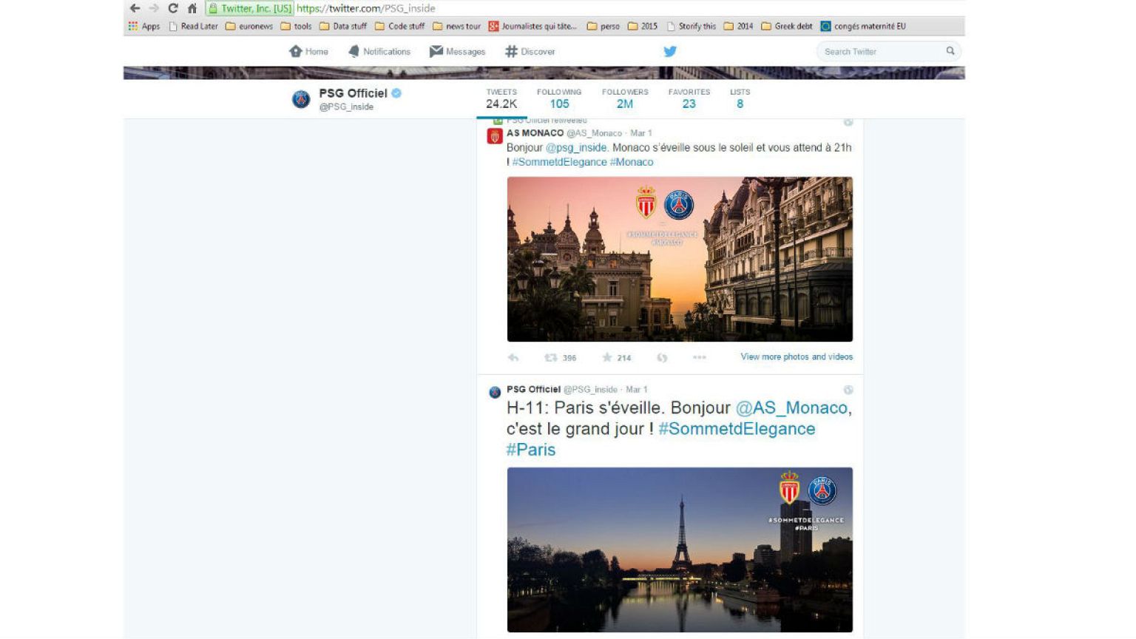Reload the page with refresh icon

pyautogui.click(x=173, y=8)
